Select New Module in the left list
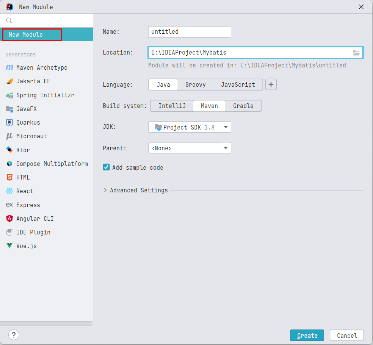The image size is (373, 345). pyautogui.click(x=46, y=35)
